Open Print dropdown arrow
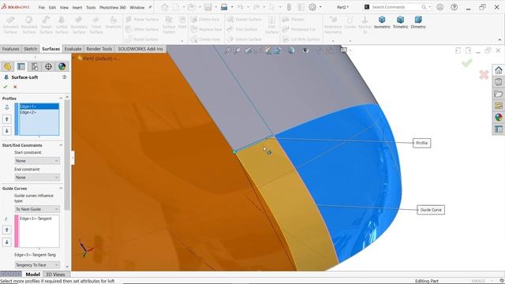 tap(232, 7)
